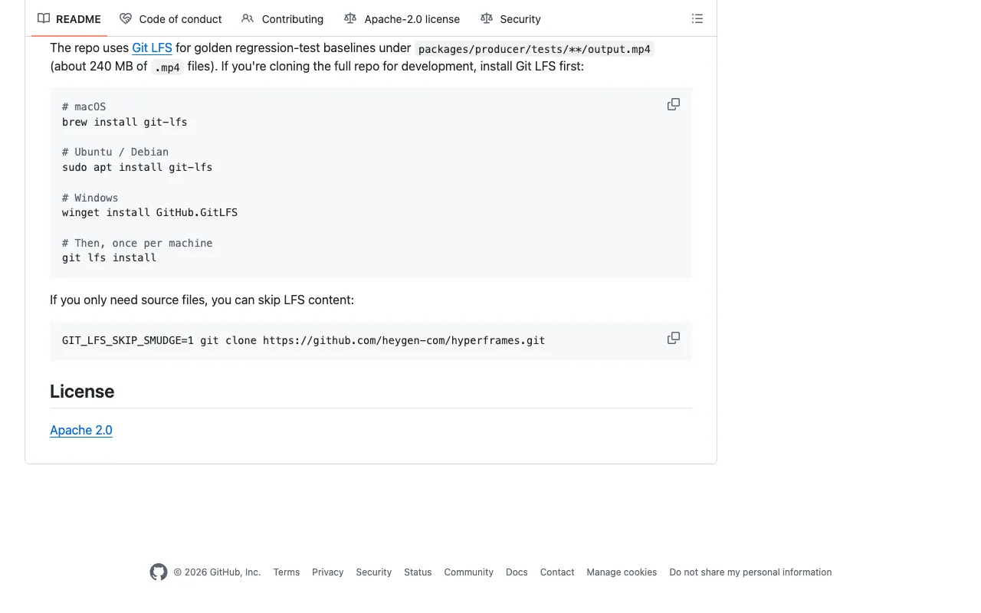Viewport: 981px width, 613px height.
Task: Click the 'brew install git-lfs' code line
Action: coord(125,122)
